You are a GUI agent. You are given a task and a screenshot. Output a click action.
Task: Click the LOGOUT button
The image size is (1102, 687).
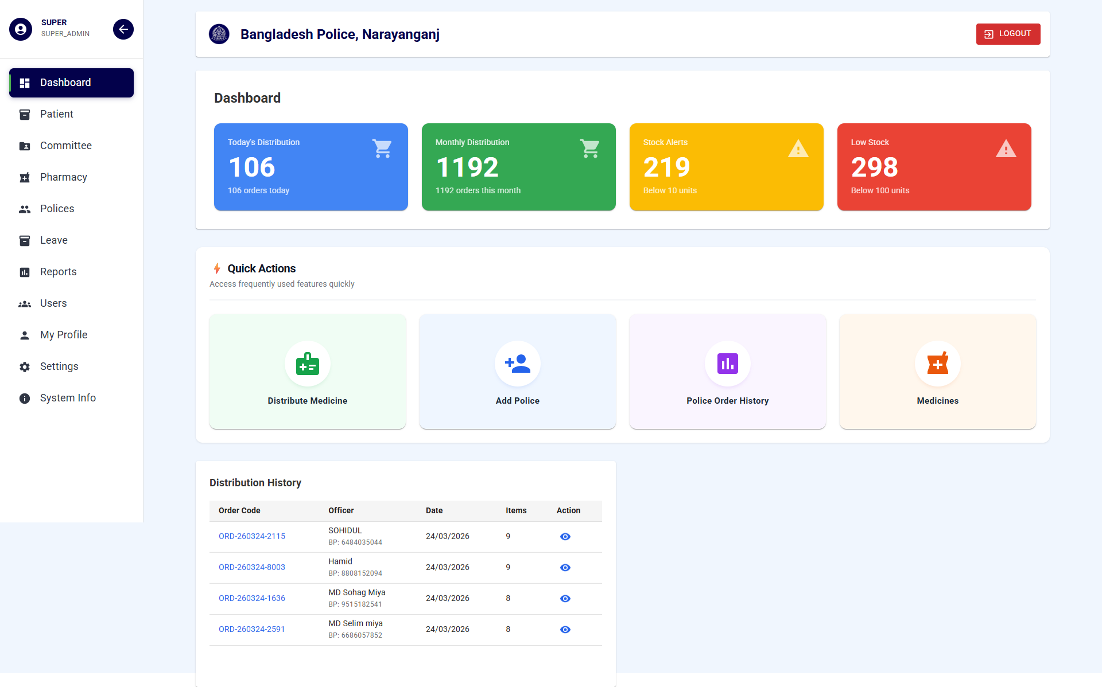(1008, 34)
